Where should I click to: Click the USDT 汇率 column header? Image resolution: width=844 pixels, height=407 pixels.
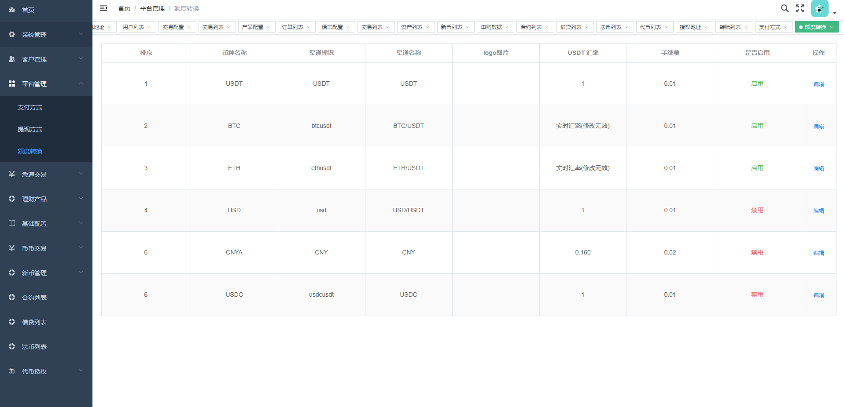coord(582,53)
